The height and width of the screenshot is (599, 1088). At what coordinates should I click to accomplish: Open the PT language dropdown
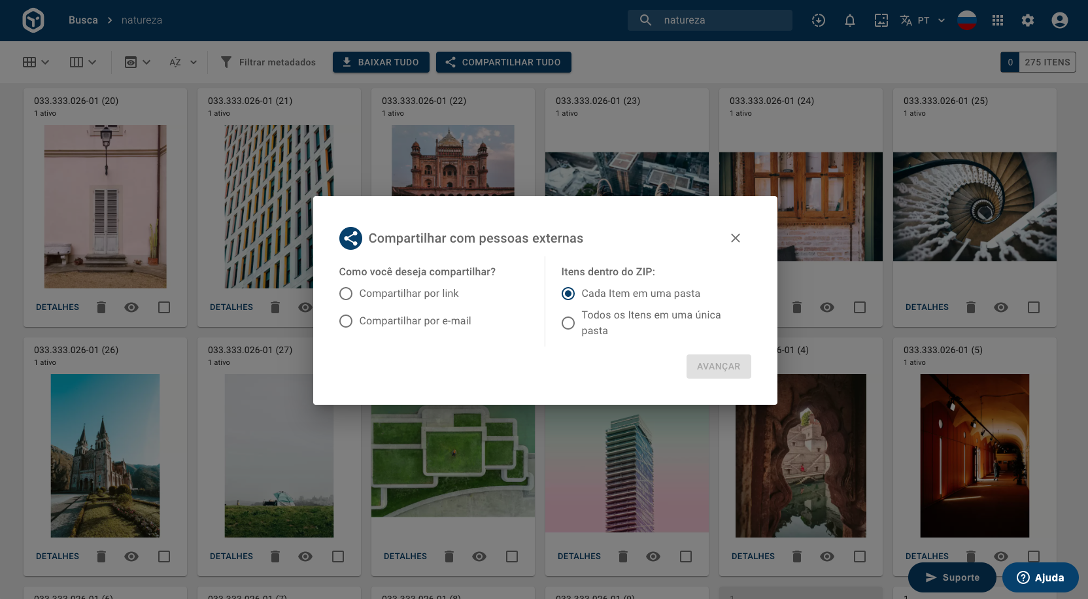click(931, 20)
